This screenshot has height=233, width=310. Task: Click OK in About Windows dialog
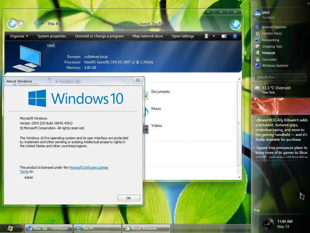pyautogui.click(x=128, y=198)
